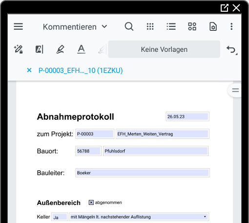Select the free text annotation tool
Screen dimensions: 249x223
tap(40, 49)
